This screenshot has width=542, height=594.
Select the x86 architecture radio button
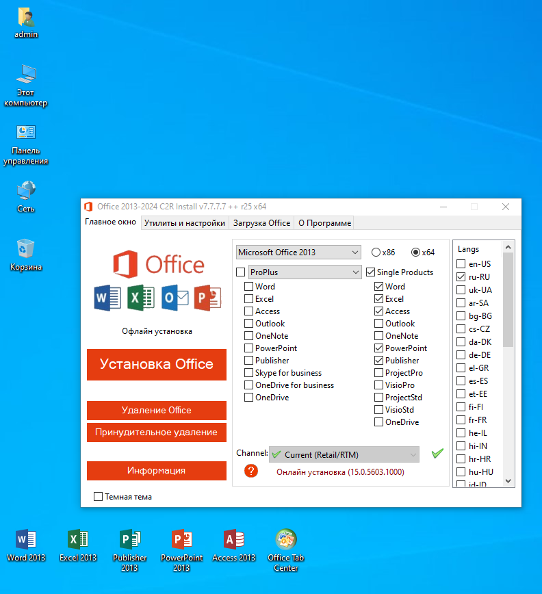(x=376, y=253)
